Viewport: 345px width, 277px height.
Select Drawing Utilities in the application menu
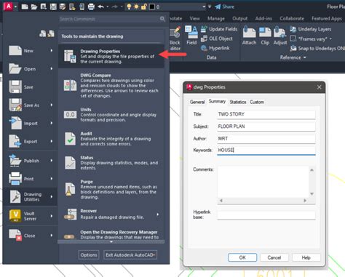pos(31,197)
